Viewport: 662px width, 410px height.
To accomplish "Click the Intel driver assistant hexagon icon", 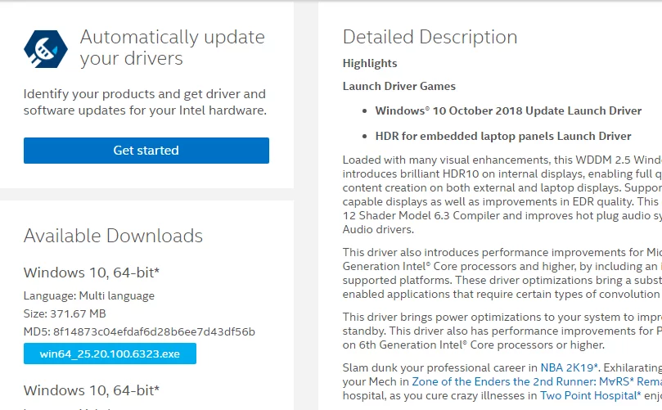I will point(46,49).
